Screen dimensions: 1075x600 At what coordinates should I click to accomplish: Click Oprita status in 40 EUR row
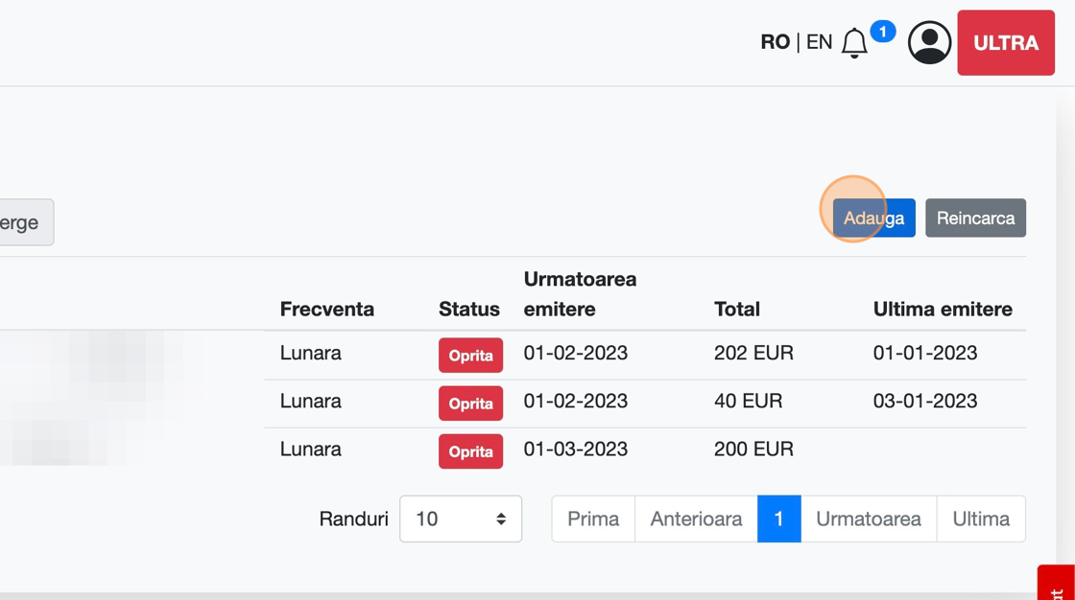coord(470,404)
